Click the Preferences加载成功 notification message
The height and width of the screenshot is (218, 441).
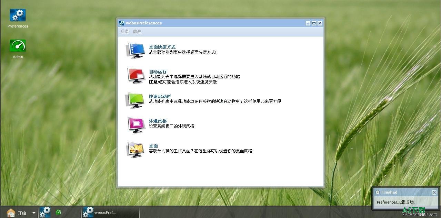396,202
